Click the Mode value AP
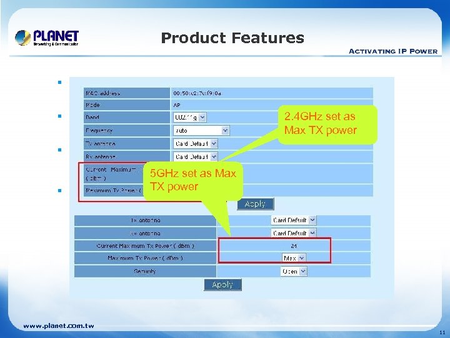The image size is (450, 338). [x=177, y=105]
